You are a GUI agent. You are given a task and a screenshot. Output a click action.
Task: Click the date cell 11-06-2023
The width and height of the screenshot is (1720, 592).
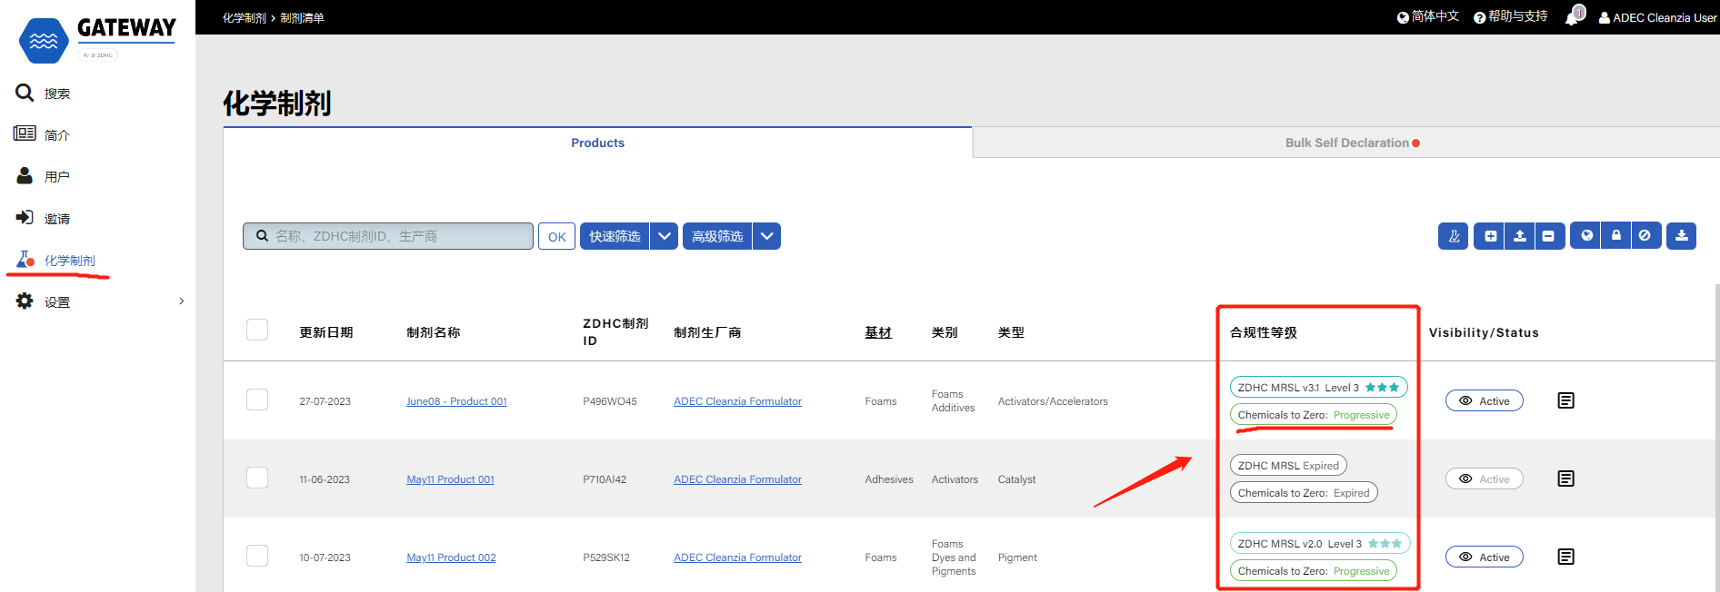point(325,479)
